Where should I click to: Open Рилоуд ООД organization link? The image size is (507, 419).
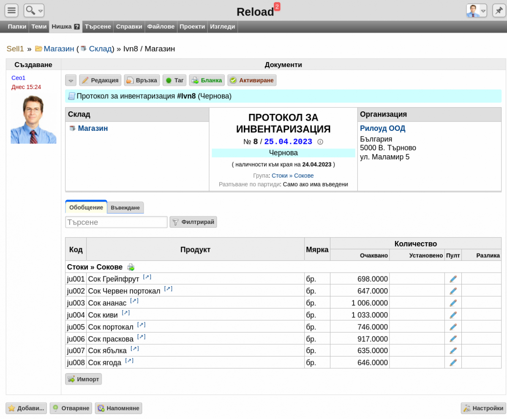(382, 128)
